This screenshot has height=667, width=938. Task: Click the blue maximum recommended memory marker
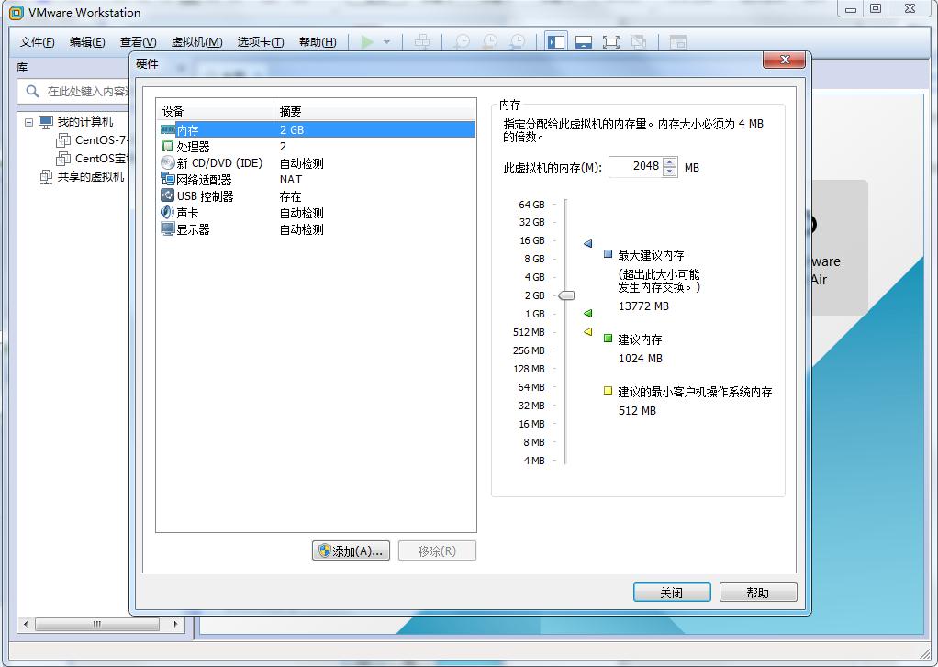point(588,243)
